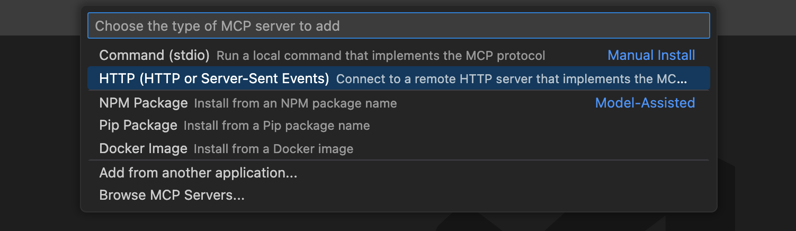Click the empty editor area left of picker
796x231 pixels.
click(40, 132)
